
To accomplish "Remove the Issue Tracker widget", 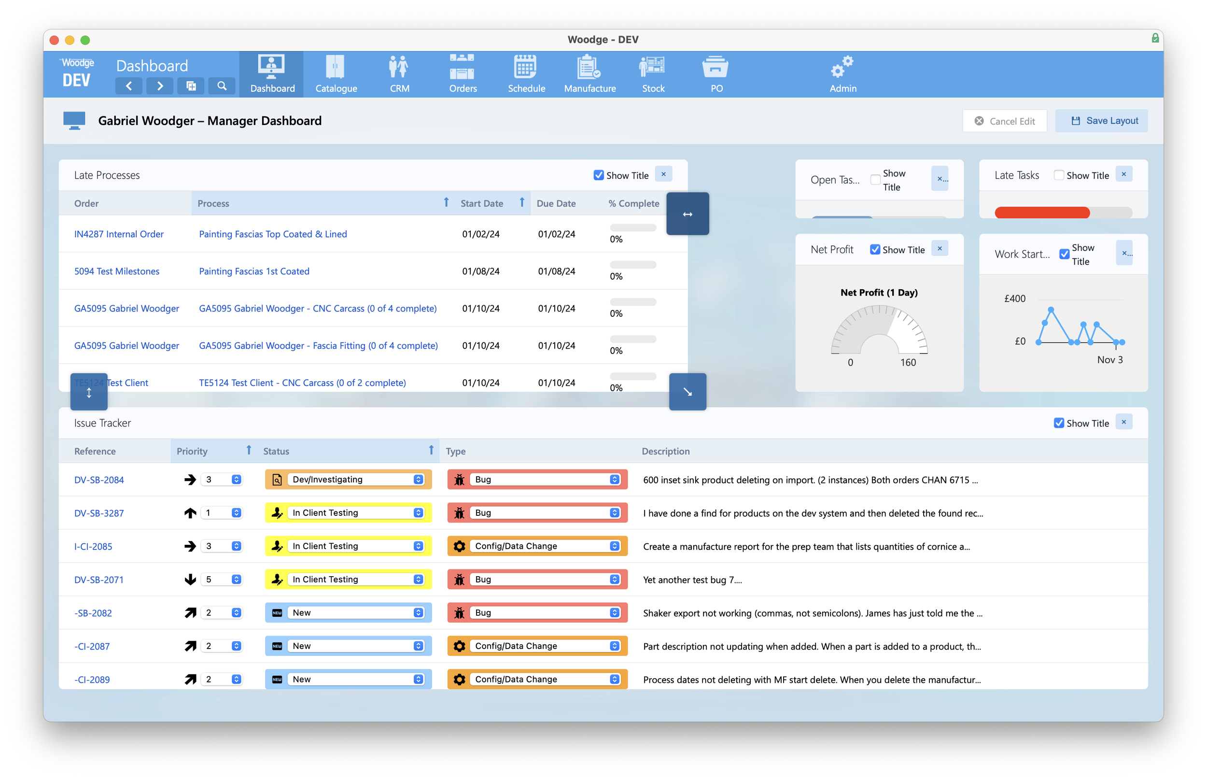I will [1123, 423].
